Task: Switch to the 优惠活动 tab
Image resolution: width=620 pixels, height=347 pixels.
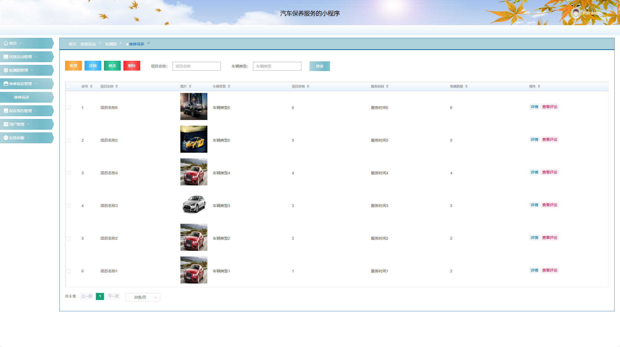Action: [88, 44]
